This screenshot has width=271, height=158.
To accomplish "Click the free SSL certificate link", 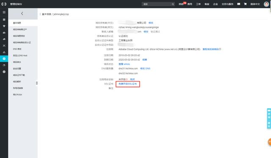I will click(x=127, y=84).
